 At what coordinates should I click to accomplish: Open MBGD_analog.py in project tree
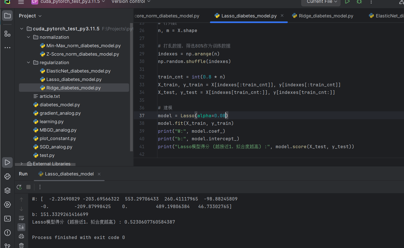point(55,130)
